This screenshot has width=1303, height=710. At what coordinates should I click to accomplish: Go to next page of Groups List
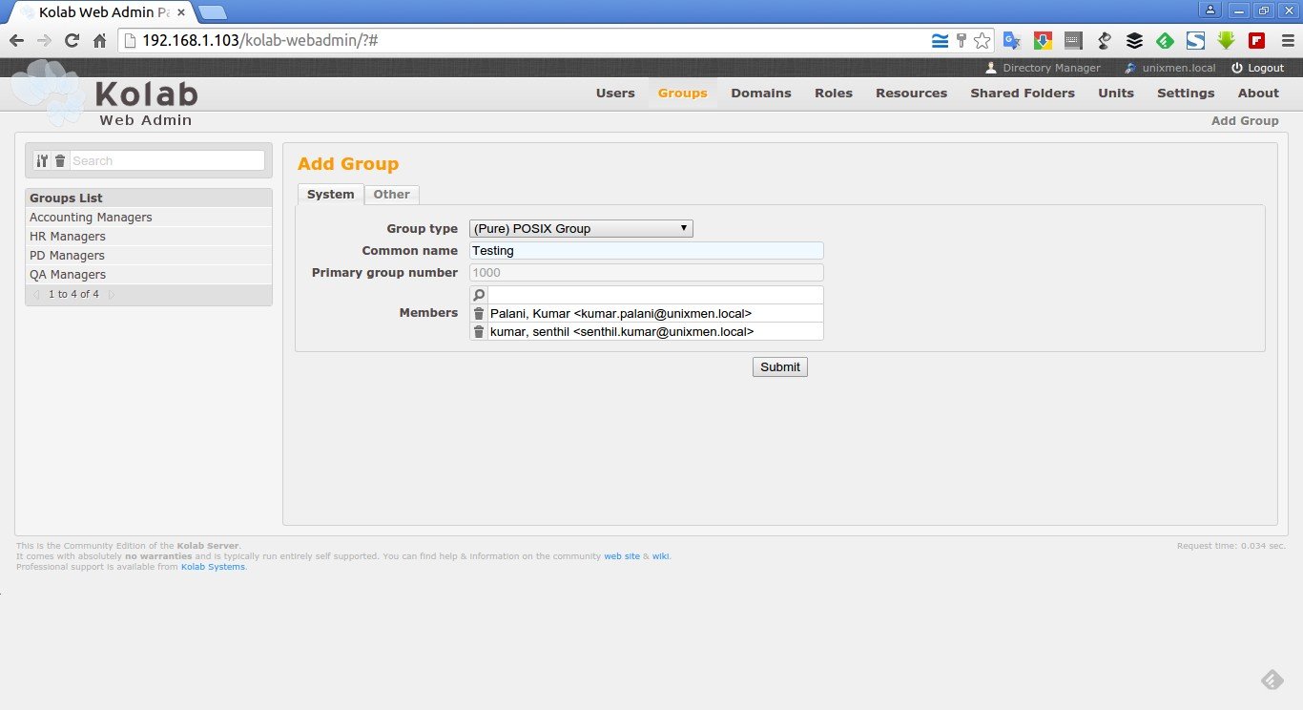pos(112,294)
